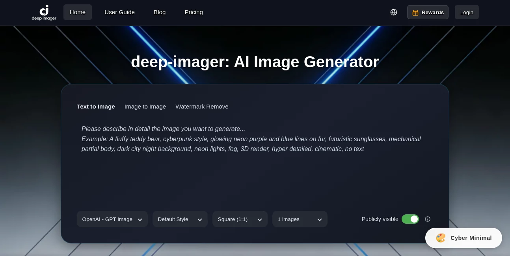Viewport: 510px width, 256px height.
Task: Click the Publicly visible label text
Action: tap(380, 219)
